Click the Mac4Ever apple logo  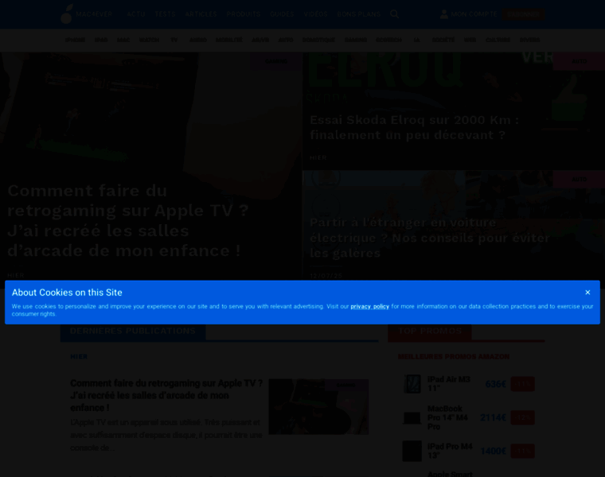pos(67,14)
